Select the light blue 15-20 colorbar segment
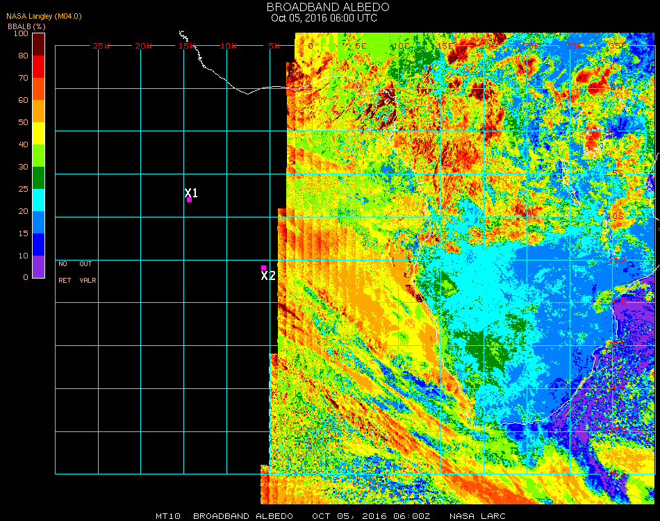The image size is (660, 521). (x=39, y=222)
